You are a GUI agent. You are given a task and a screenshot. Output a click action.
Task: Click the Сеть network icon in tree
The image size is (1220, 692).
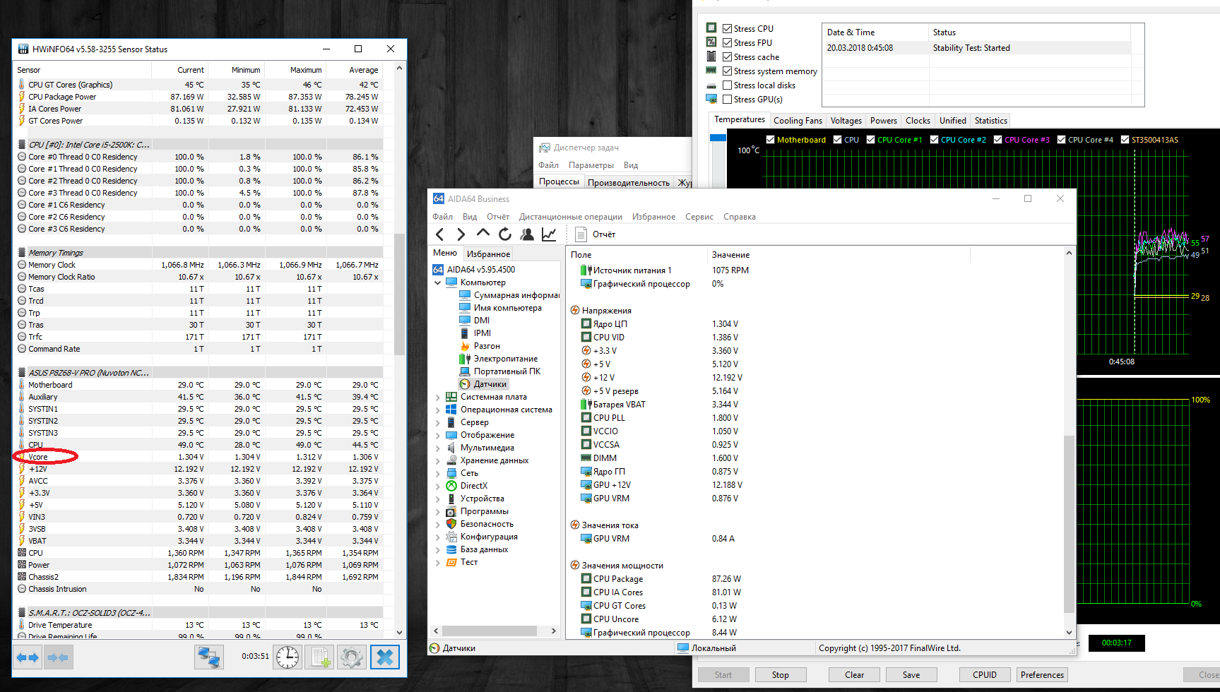[451, 473]
